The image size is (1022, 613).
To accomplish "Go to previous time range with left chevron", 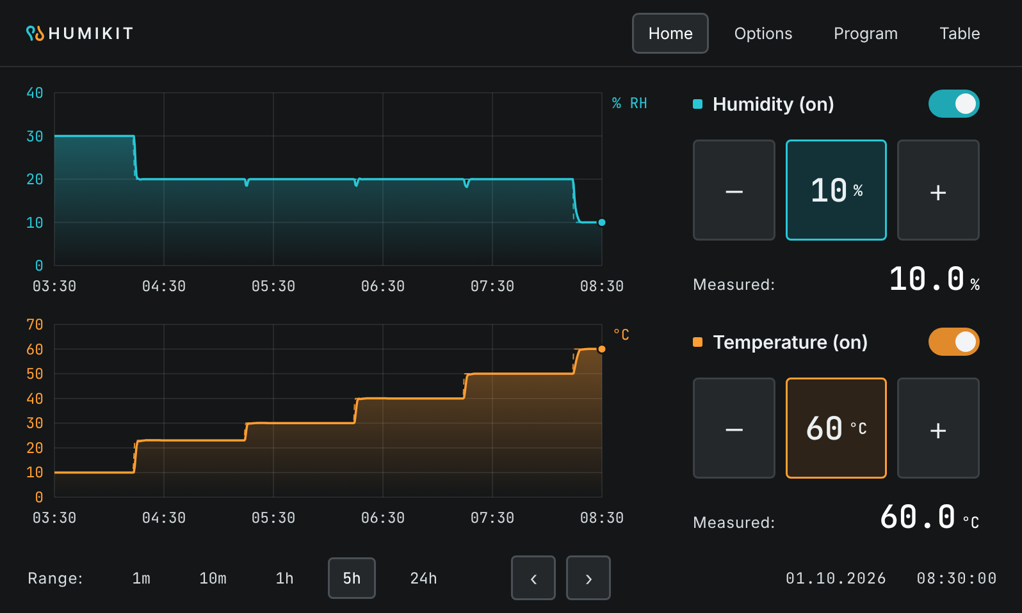I will tap(533, 578).
